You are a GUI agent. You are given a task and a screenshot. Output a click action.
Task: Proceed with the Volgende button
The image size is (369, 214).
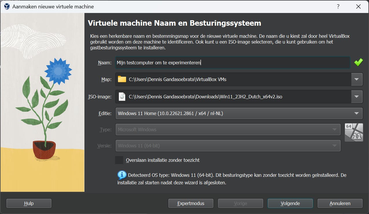tap(290, 203)
